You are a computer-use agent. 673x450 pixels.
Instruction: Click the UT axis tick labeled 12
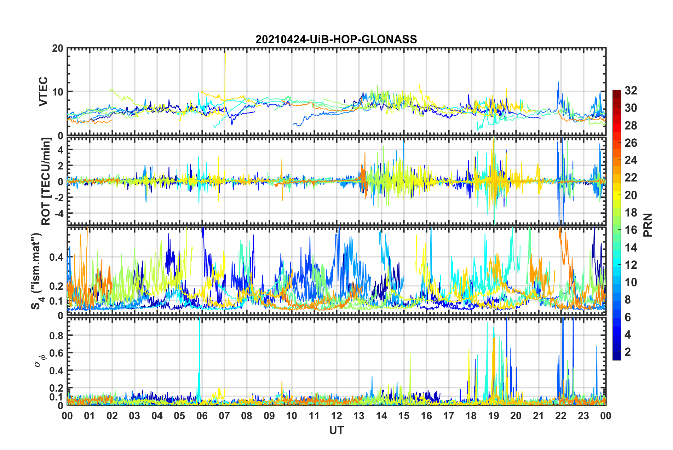[336, 416]
